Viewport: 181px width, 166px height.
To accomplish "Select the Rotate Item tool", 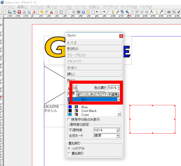I will point(122,12).
